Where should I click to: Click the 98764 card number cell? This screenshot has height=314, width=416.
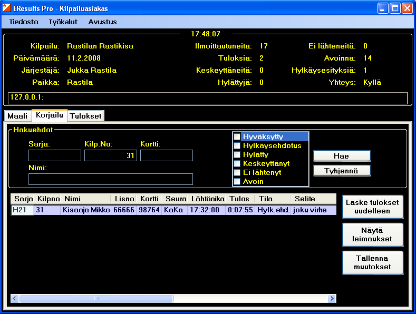[x=149, y=210]
